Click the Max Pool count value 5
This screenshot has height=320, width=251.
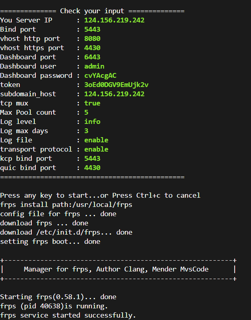[x=86, y=112]
